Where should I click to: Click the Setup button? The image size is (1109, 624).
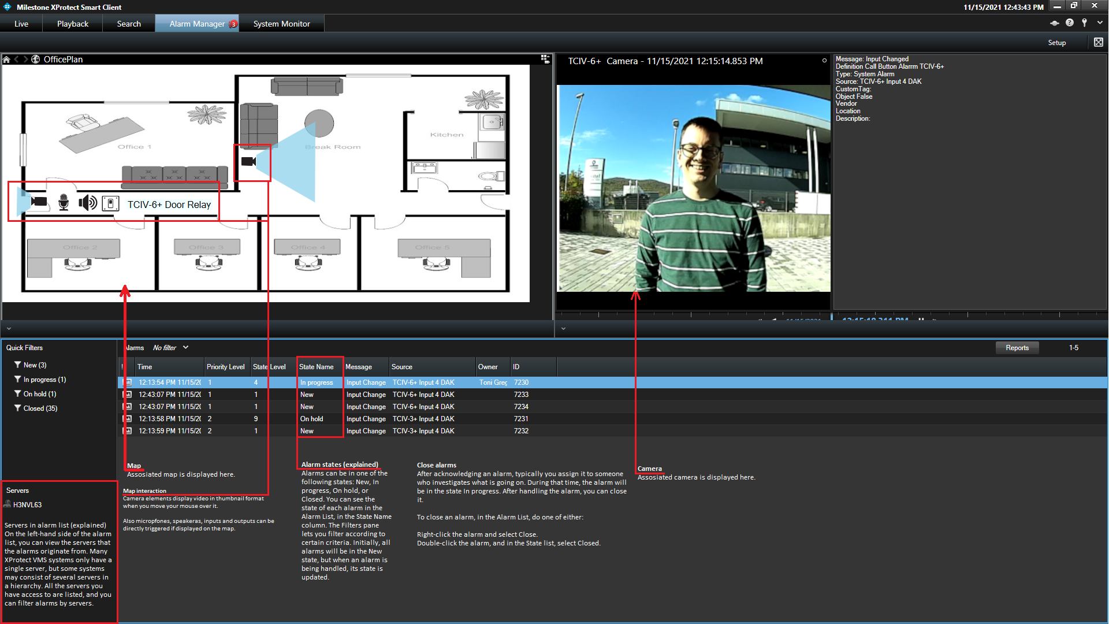click(1056, 43)
